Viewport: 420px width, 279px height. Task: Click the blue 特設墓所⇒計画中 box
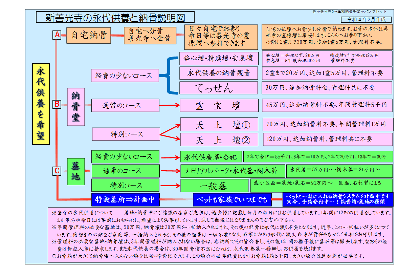(x=125, y=199)
